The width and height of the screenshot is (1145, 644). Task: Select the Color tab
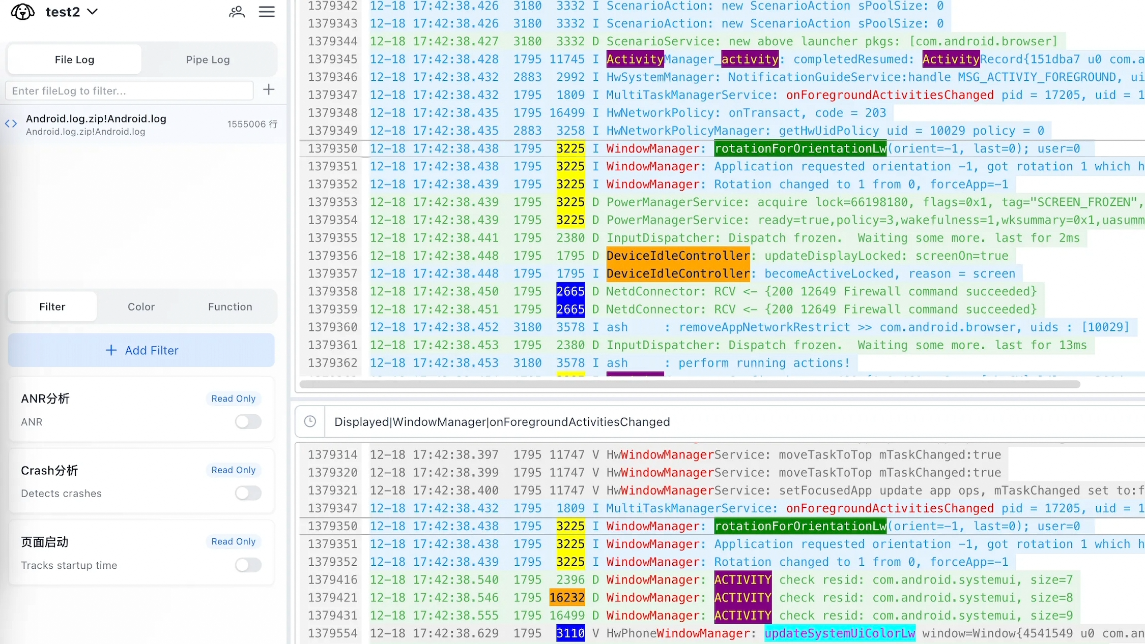tap(141, 306)
